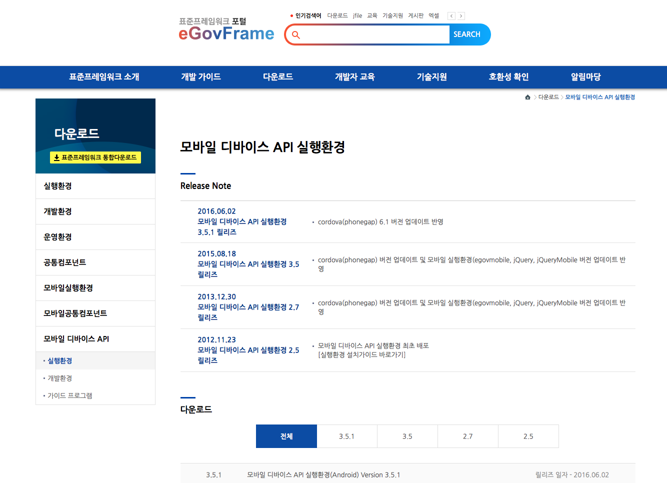Switch to the 전체 download tab
This screenshot has width=667, height=483.
[286, 436]
